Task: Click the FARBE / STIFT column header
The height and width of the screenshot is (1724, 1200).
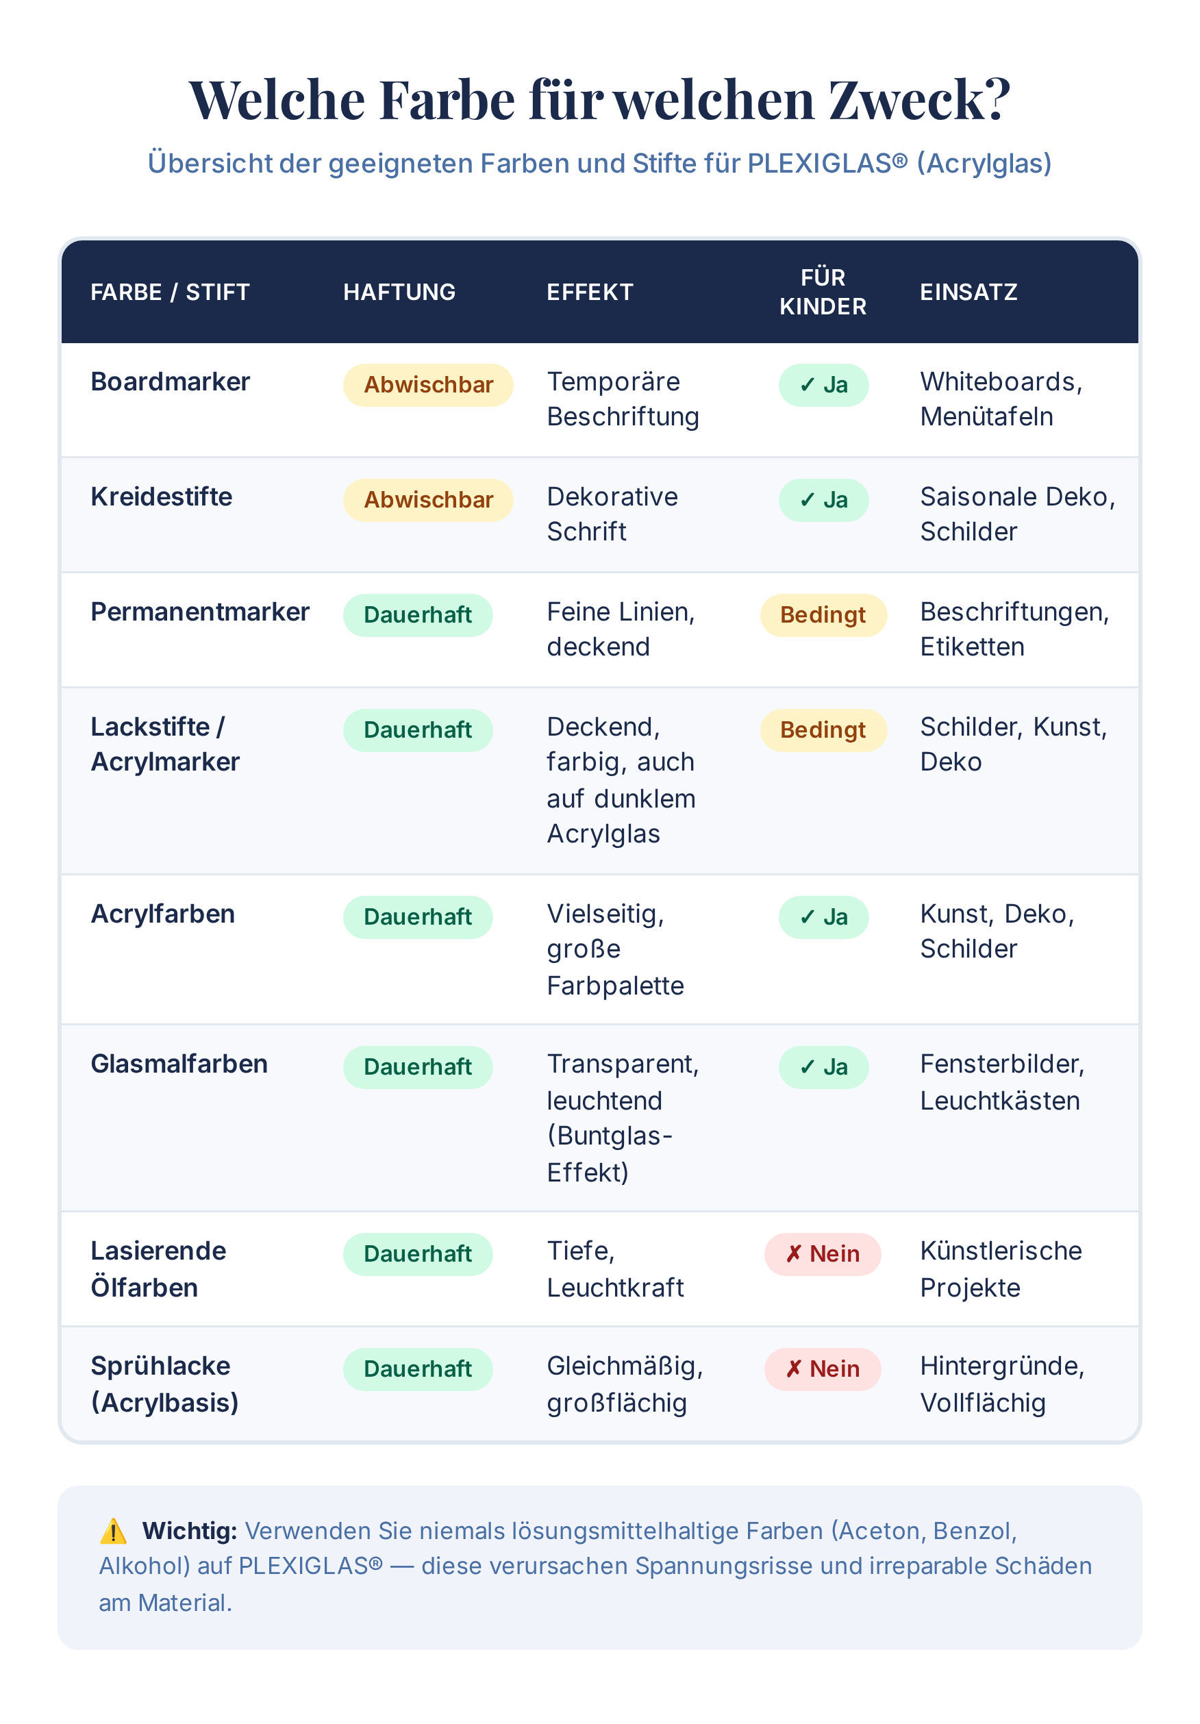Action: [x=171, y=292]
